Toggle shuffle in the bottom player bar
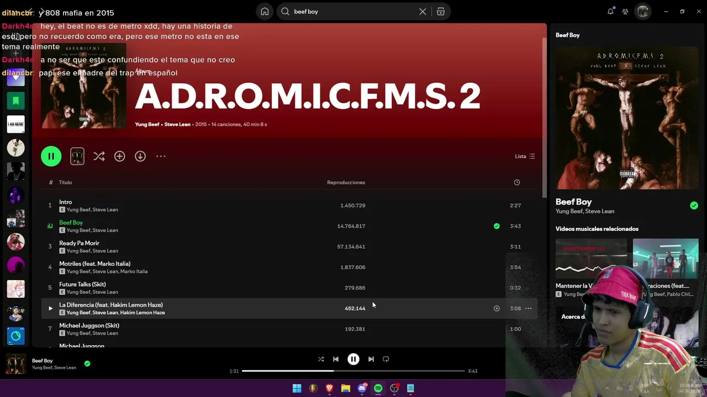 coord(321,359)
